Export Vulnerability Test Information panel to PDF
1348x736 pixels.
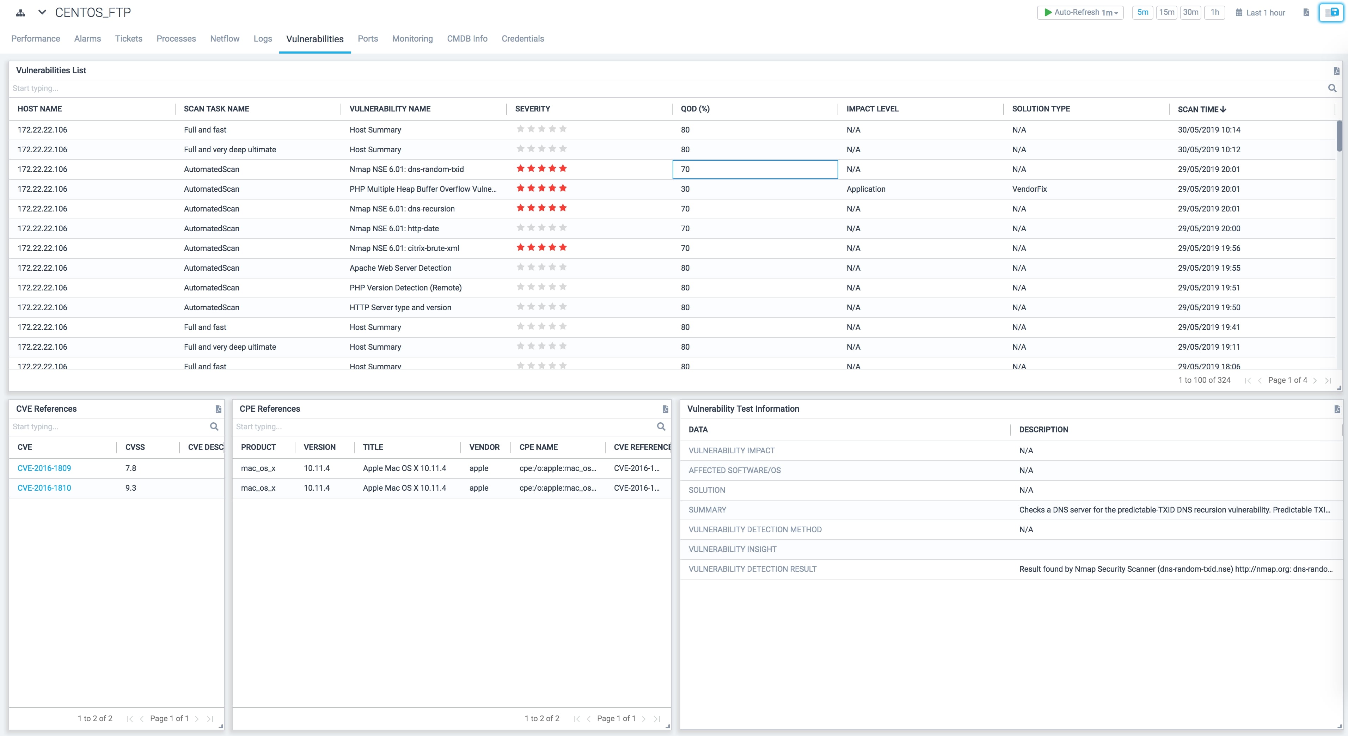[1337, 409]
